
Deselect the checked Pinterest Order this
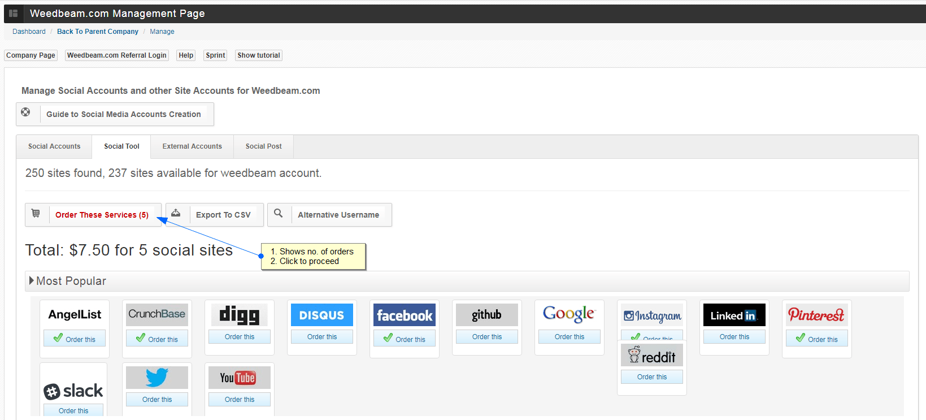817,339
